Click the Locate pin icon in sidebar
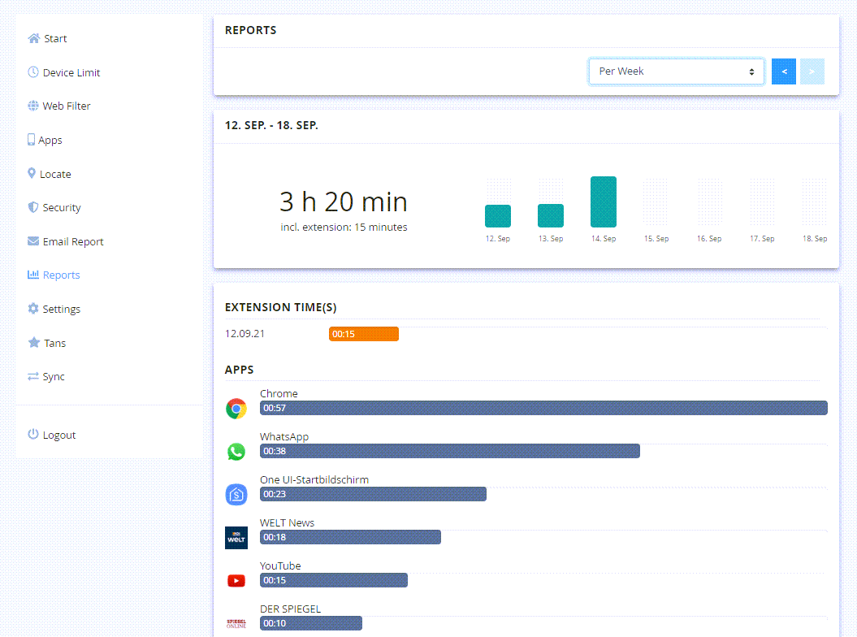This screenshot has width=857, height=637. tap(32, 174)
